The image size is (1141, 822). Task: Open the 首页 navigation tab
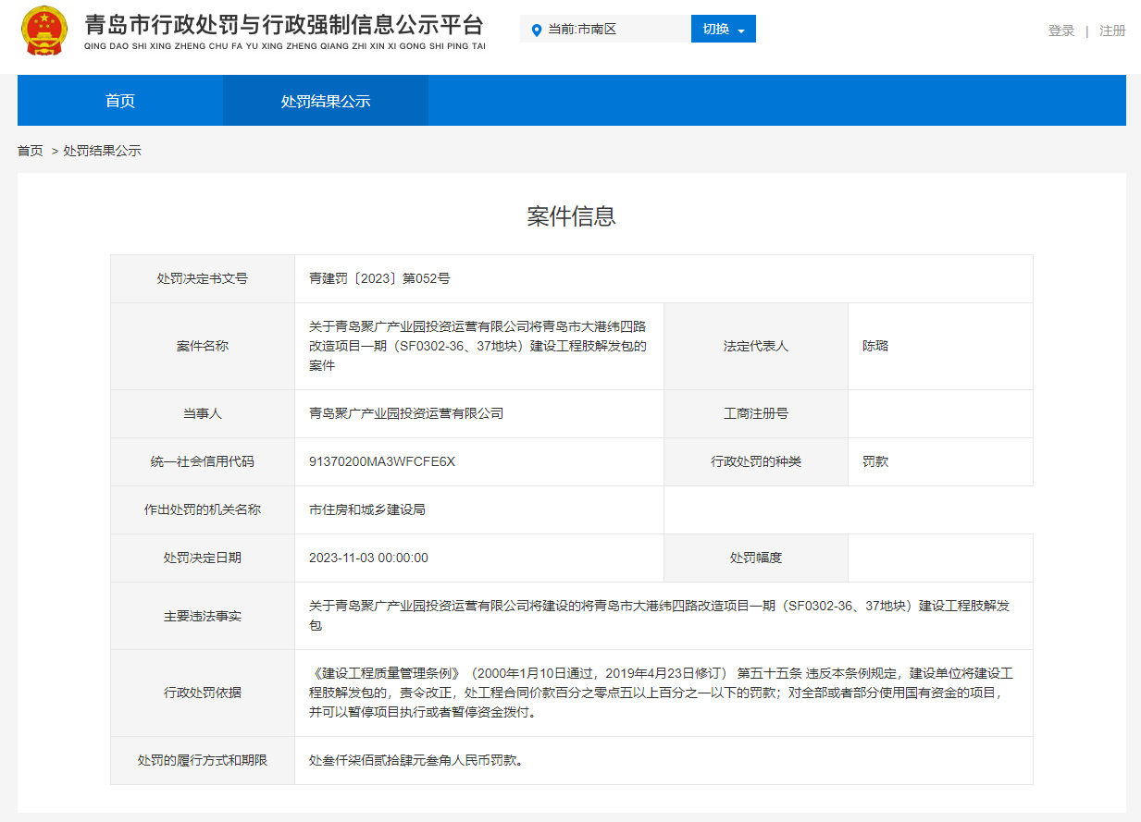coord(120,101)
